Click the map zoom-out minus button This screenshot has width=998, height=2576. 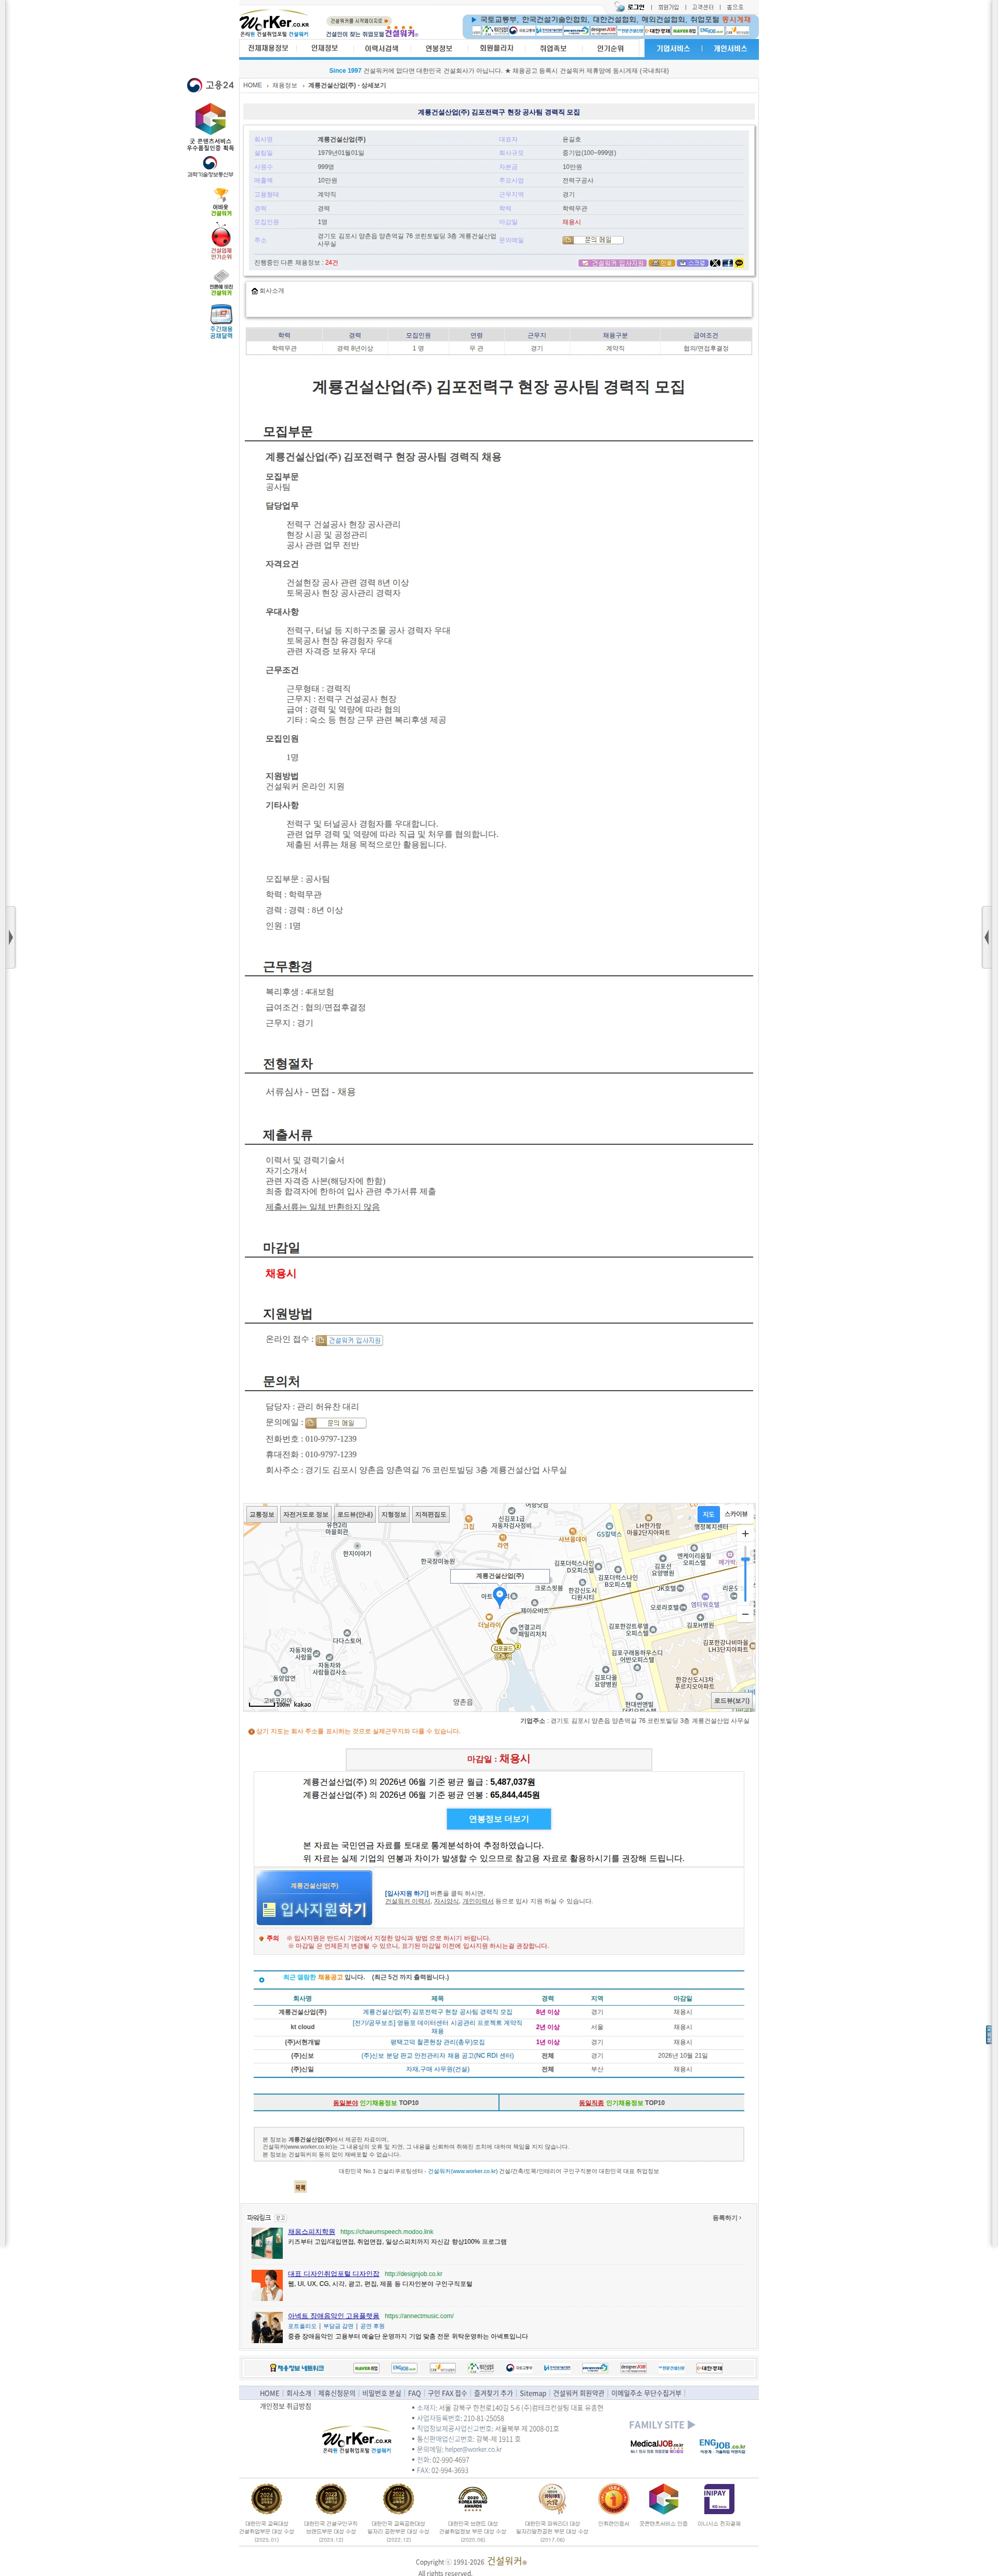[745, 1614]
